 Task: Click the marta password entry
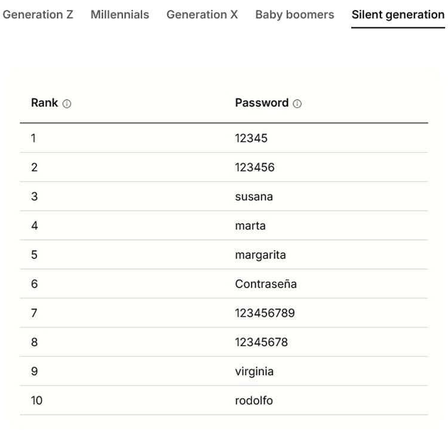250,226
